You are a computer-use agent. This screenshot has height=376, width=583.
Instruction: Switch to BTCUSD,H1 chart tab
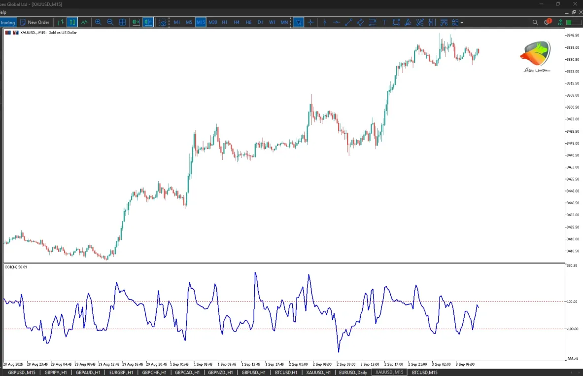pyautogui.click(x=286, y=372)
